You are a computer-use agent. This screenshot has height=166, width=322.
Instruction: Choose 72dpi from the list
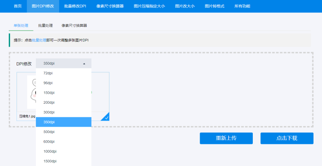click(64, 73)
